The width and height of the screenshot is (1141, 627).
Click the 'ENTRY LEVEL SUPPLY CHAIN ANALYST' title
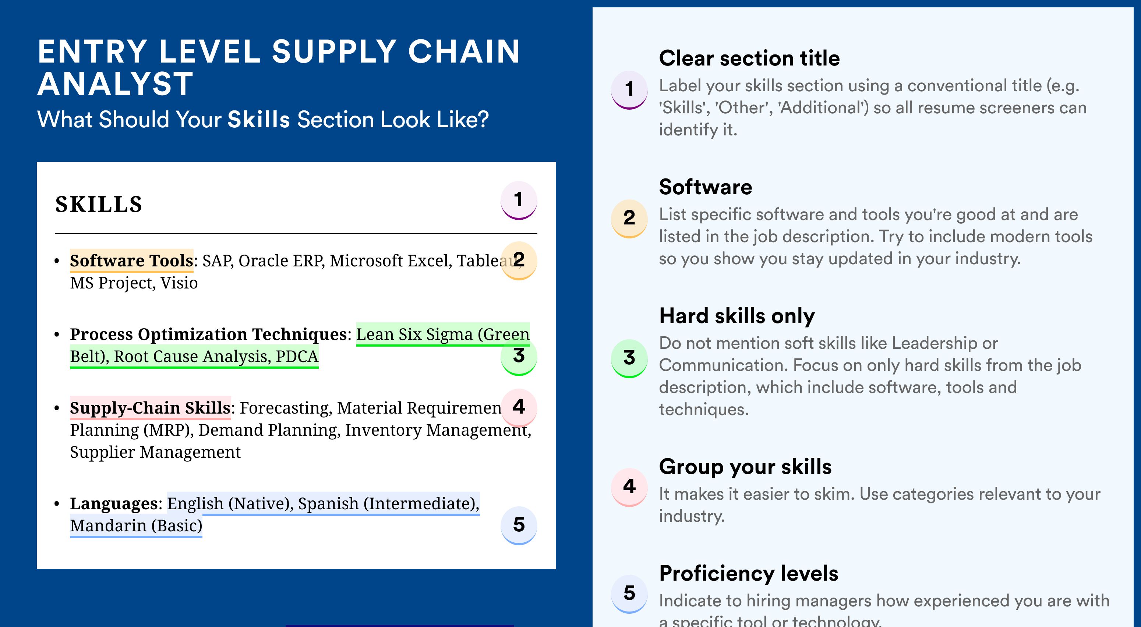click(x=279, y=67)
